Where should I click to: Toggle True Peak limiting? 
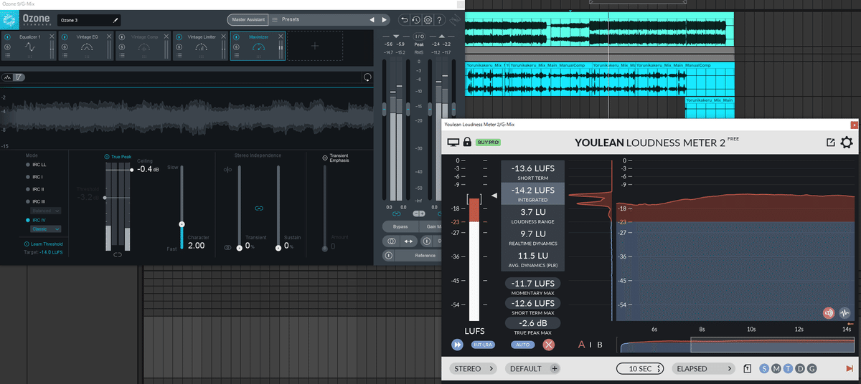tap(118, 156)
